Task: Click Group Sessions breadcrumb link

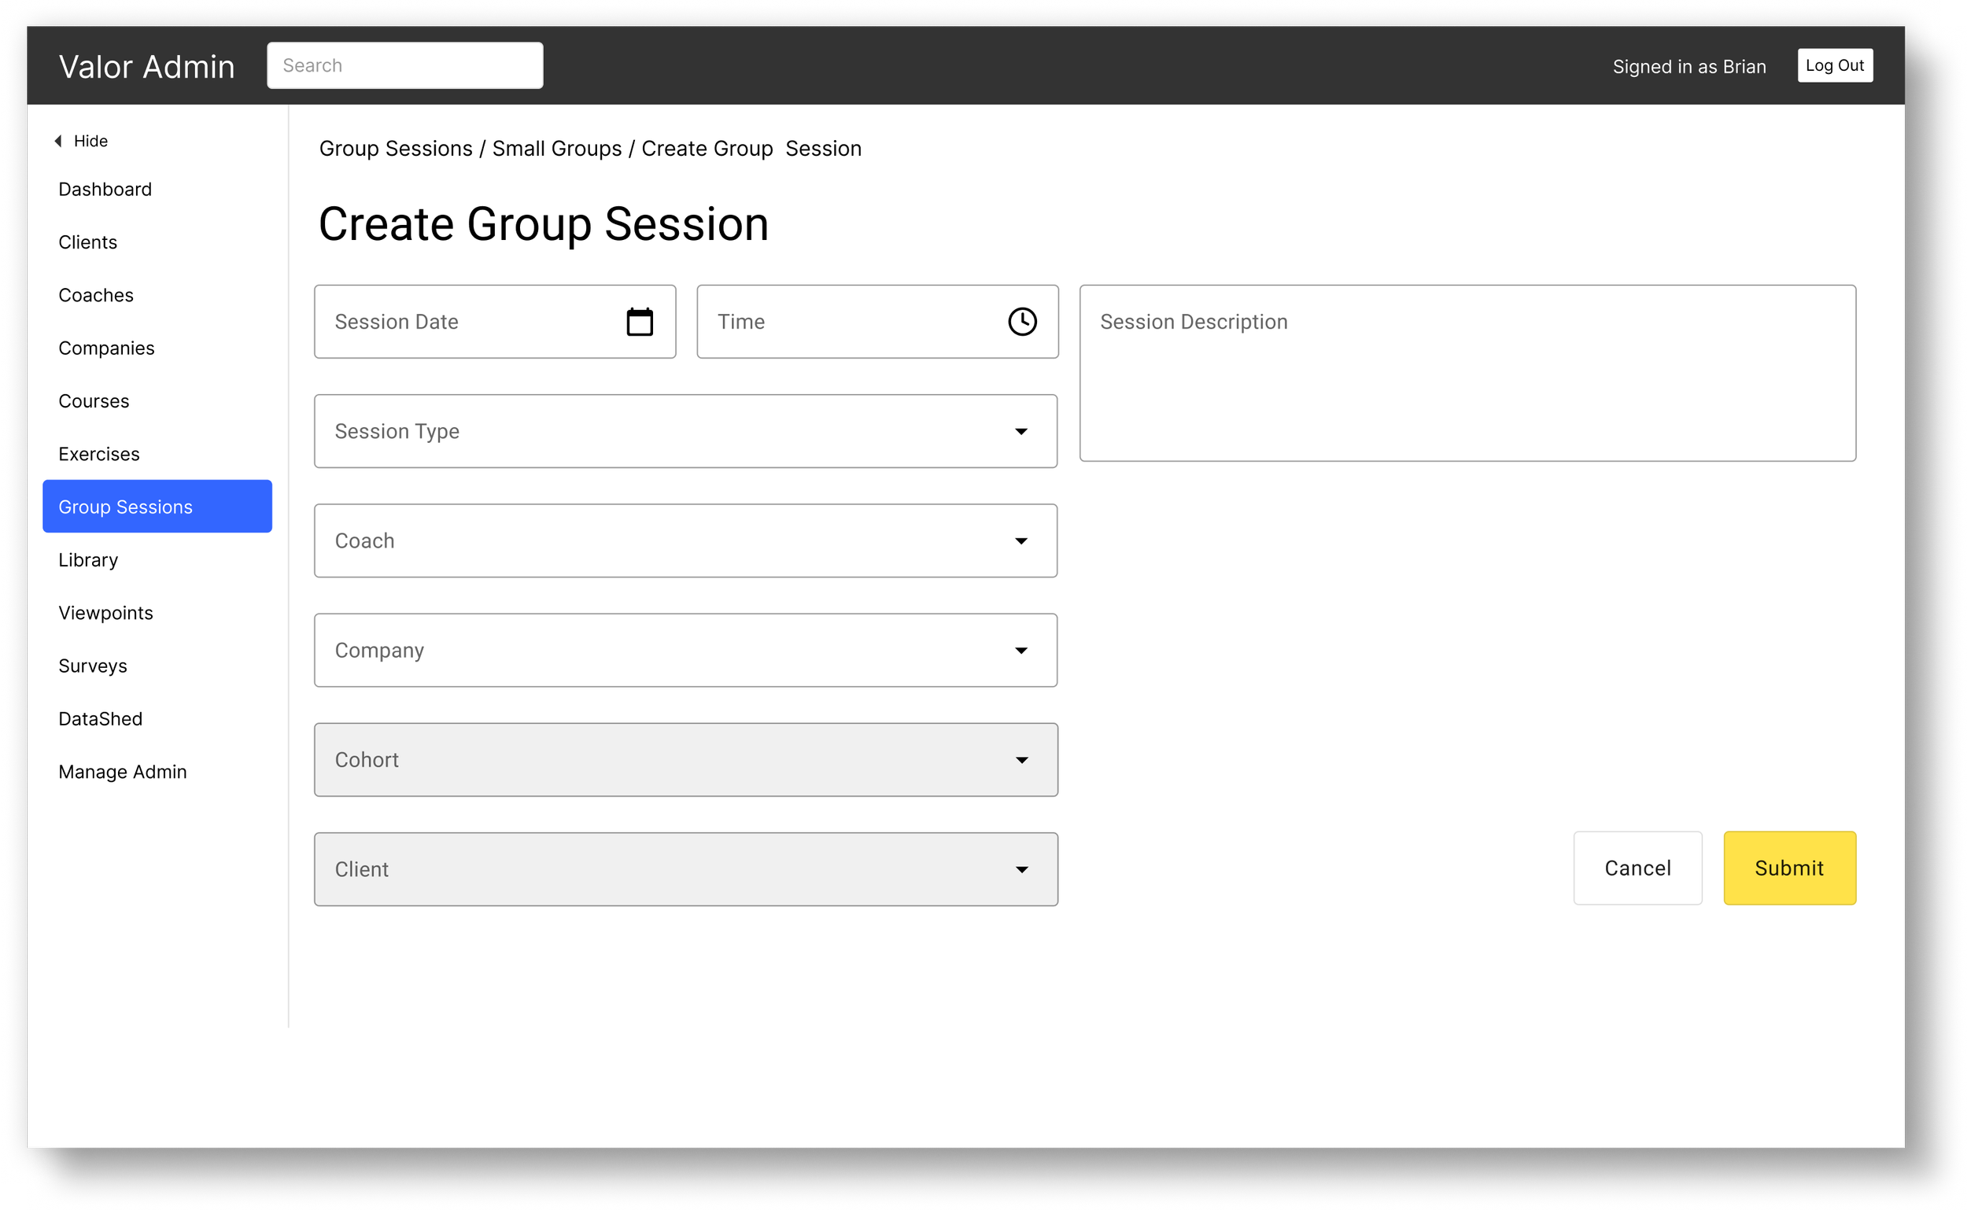Action: [x=395, y=149]
